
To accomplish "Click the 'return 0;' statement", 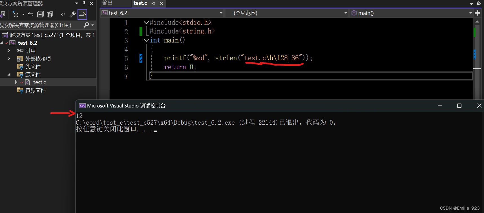I will (x=180, y=67).
